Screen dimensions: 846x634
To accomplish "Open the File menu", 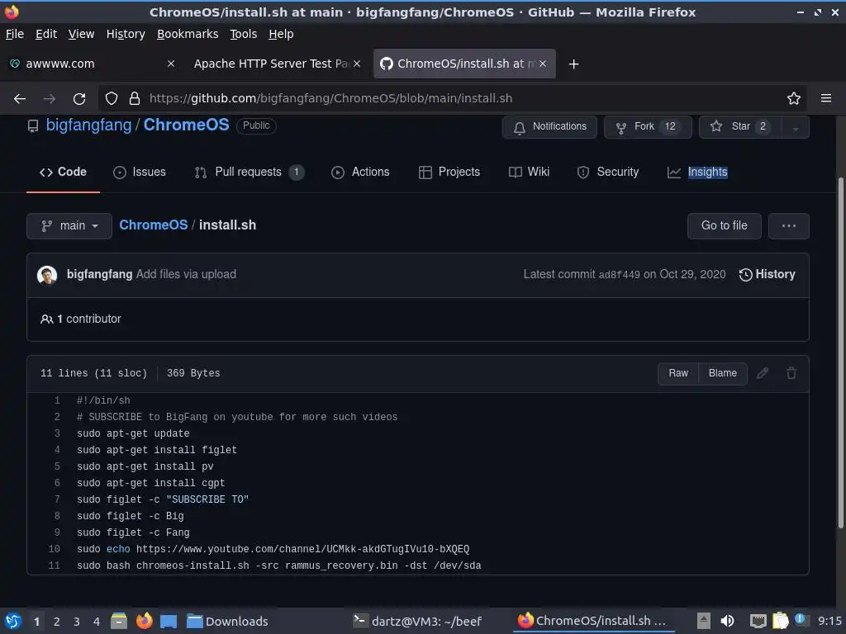I will (x=15, y=34).
